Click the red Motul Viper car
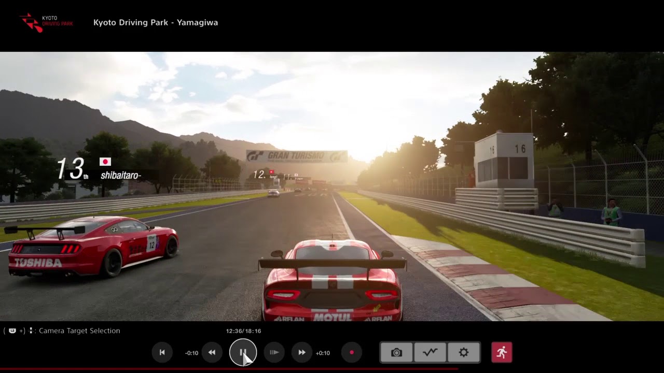The width and height of the screenshot is (664, 373). pyautogui.click(x=332, y=280)
